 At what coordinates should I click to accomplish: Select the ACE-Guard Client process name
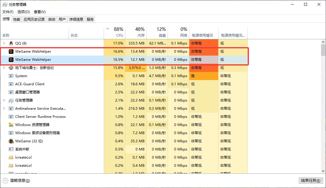[x=30, y=84]
